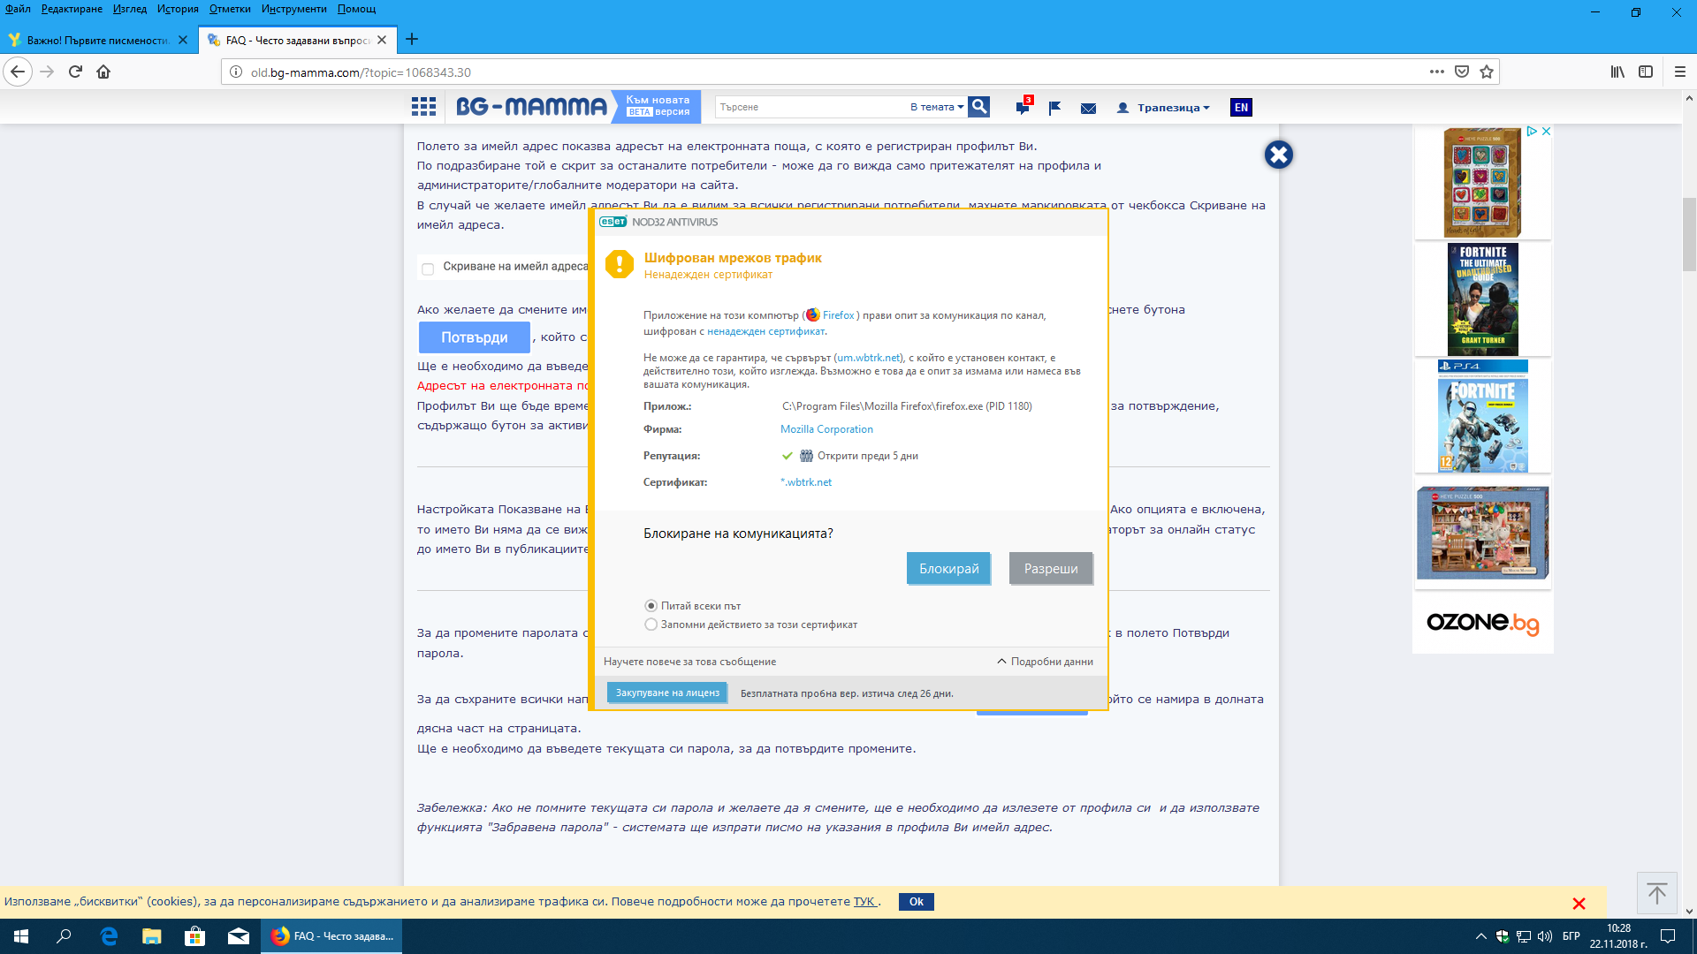Open the 'ненадежден сертификат' link
This screenshot has width=1697, height=954.
point(765,332)
